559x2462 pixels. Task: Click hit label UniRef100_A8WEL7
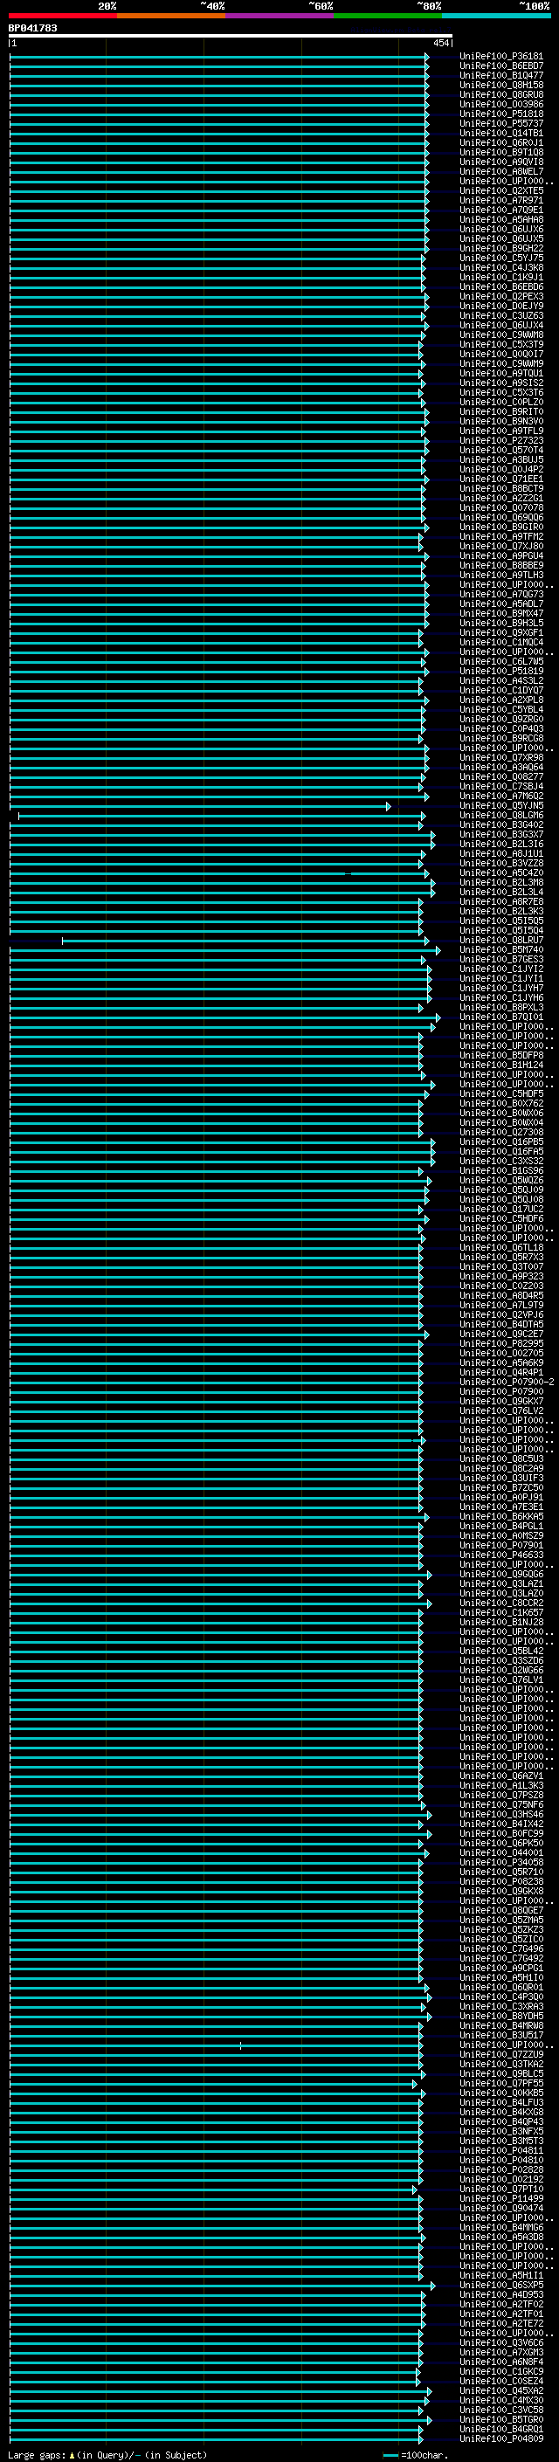(501, 171)
